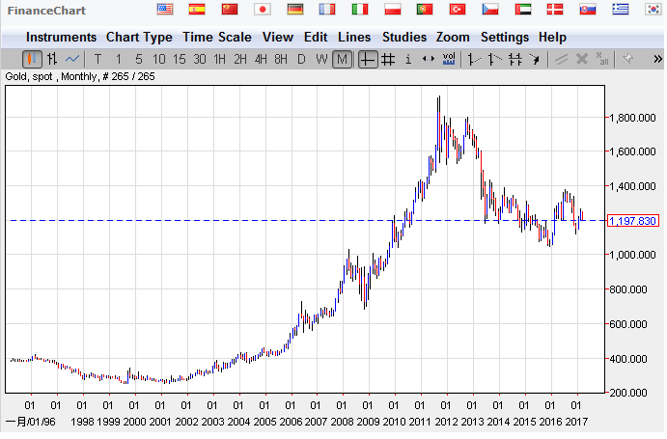Open the Help menu

click(552, 38)
